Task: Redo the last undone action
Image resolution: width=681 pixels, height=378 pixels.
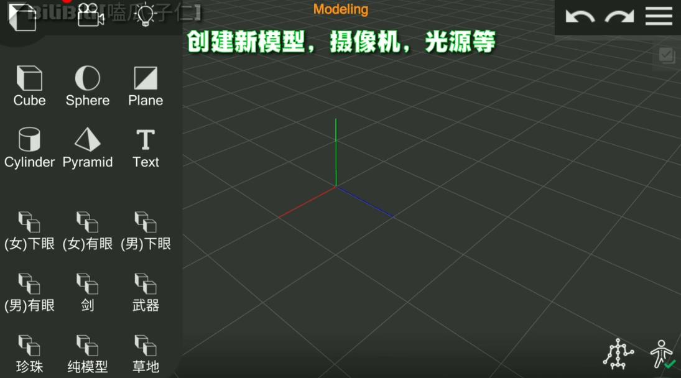Action: (619, 16)
